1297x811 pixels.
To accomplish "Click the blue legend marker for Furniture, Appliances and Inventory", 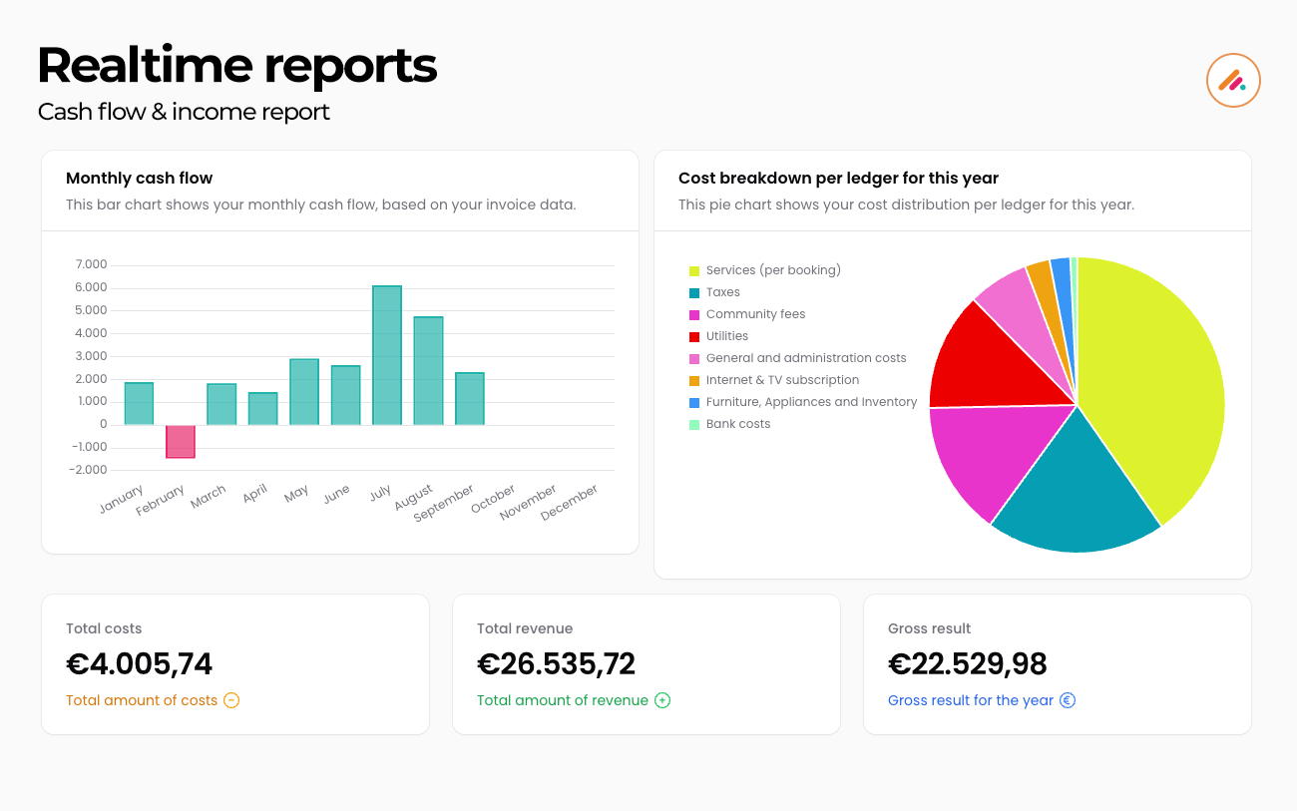I will 694,401.
